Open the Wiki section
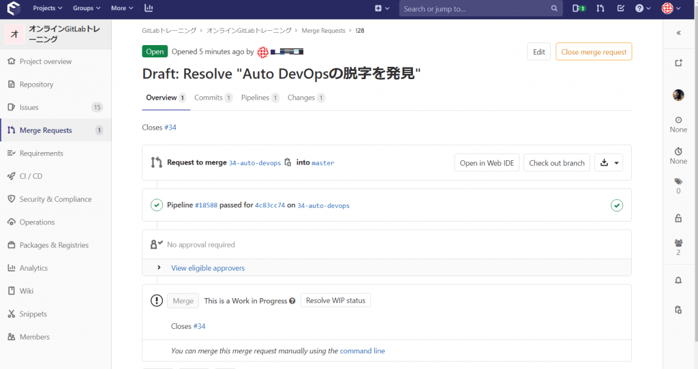The height and width of the screenshot is (369, 698). click(x=27, y=291)
